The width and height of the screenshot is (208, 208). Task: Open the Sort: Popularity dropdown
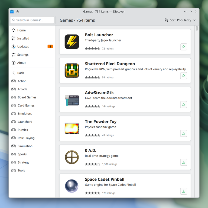pos(180,20)
